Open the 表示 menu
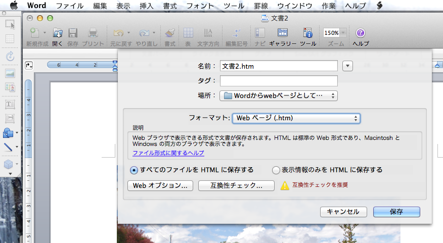The height and width of the screenshot is (243, 443). click(x=123, y=6)
